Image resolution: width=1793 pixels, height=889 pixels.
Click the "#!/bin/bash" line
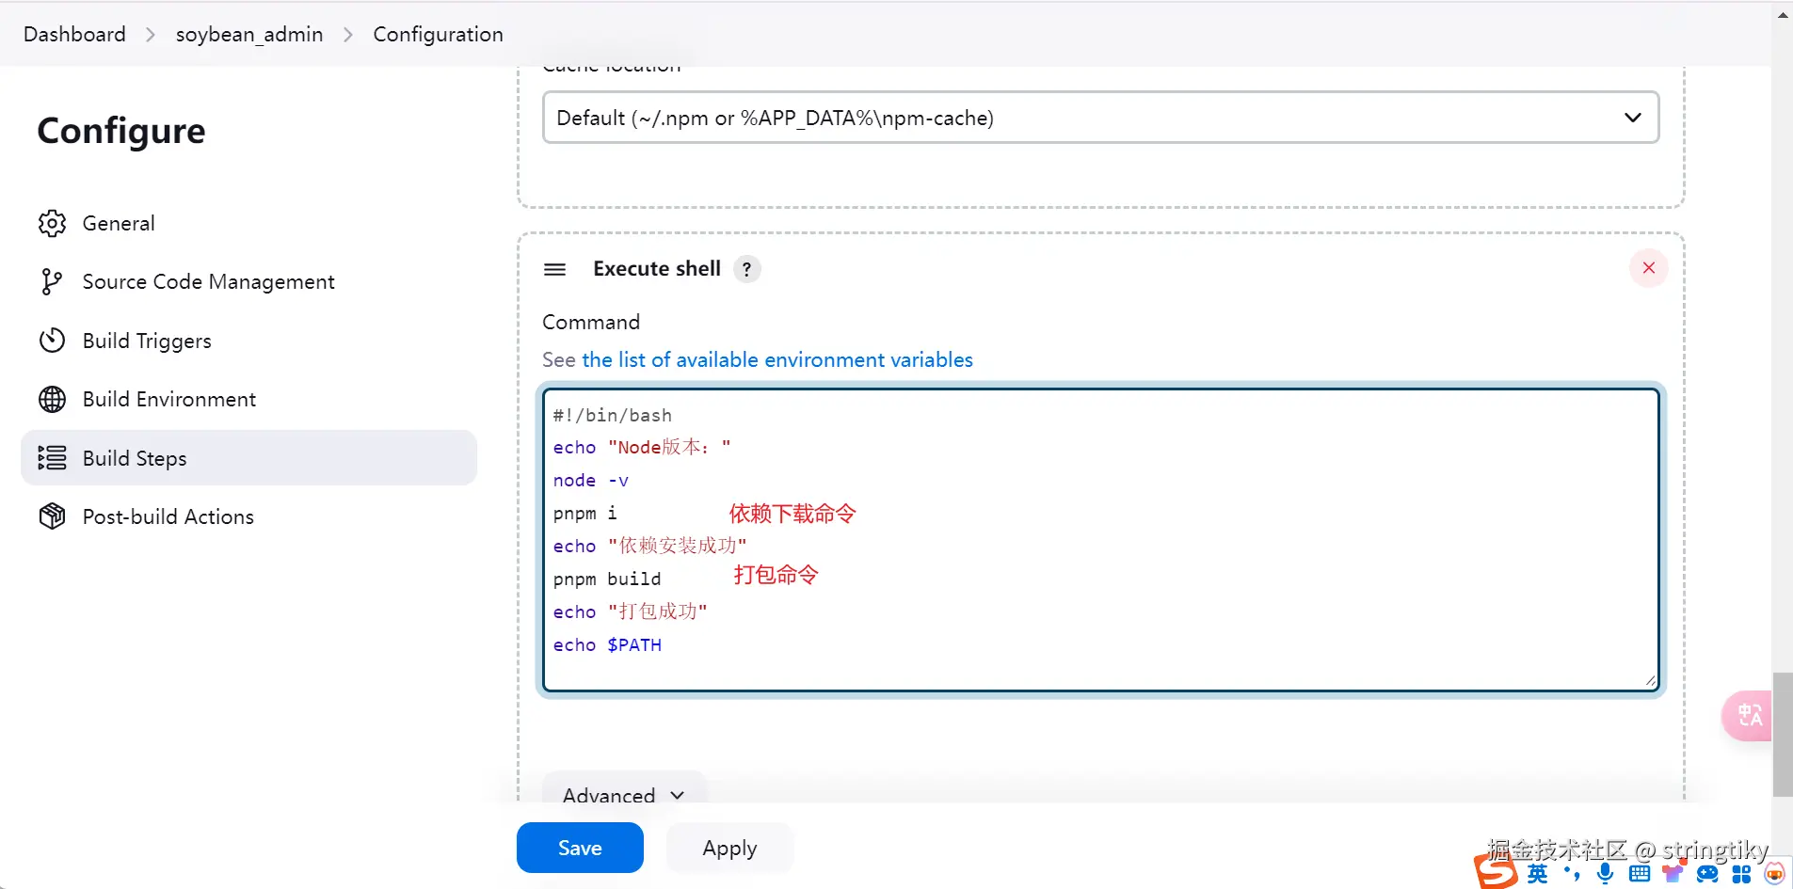(x=613, y=415)
